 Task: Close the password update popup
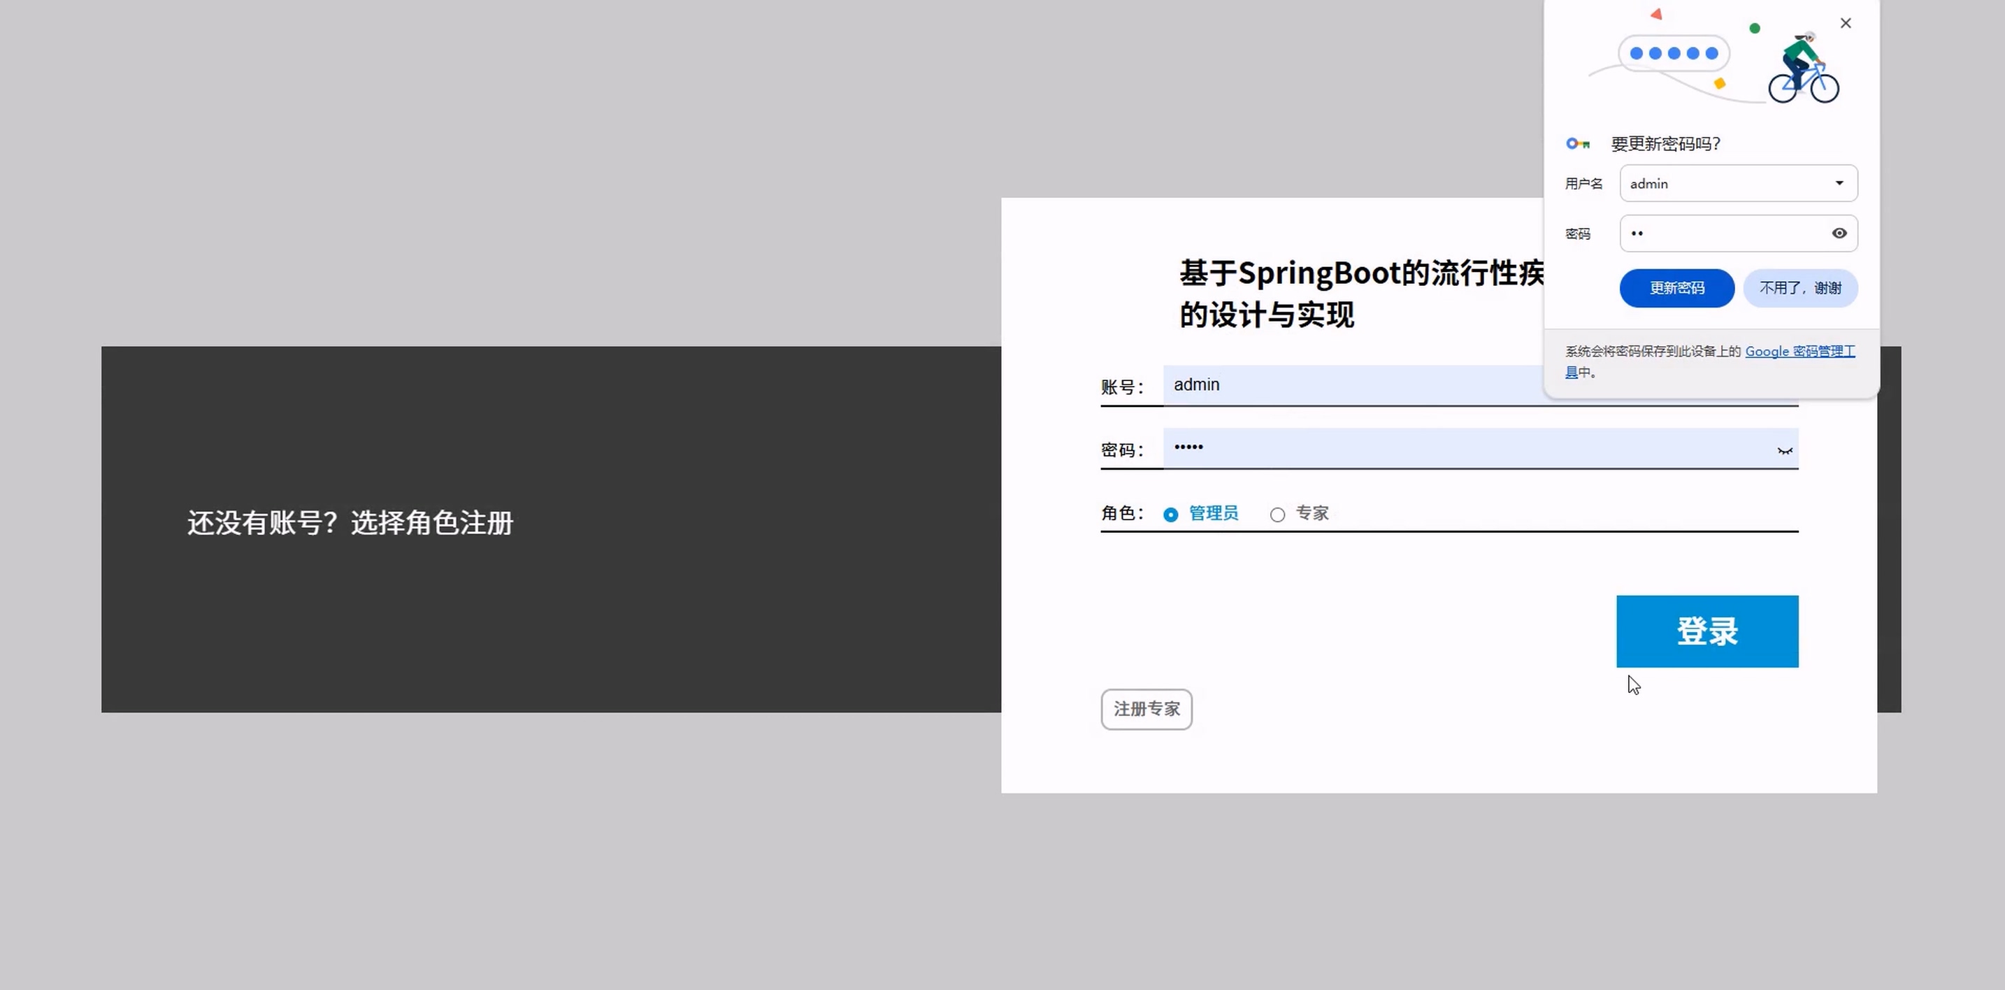click(1846, 23)
